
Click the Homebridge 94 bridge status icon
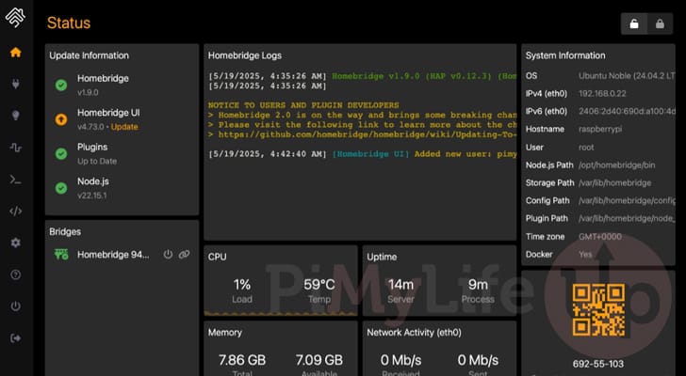(x=61, y=255)
